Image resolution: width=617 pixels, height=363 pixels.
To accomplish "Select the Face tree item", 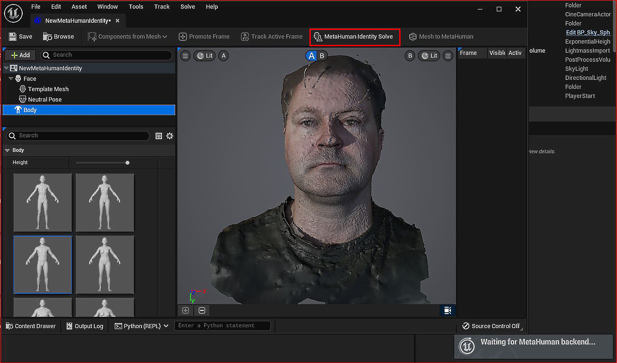I will [x=30, y=79].
